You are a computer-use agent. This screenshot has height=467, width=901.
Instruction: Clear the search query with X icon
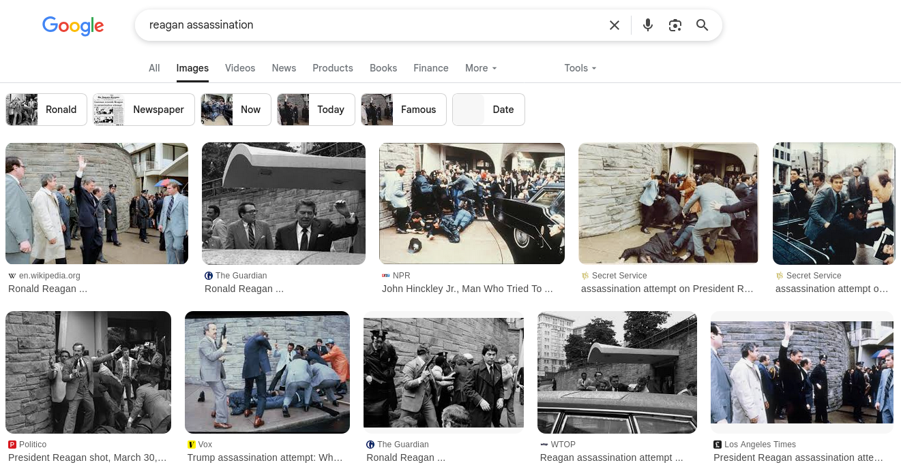click(615, 25)
